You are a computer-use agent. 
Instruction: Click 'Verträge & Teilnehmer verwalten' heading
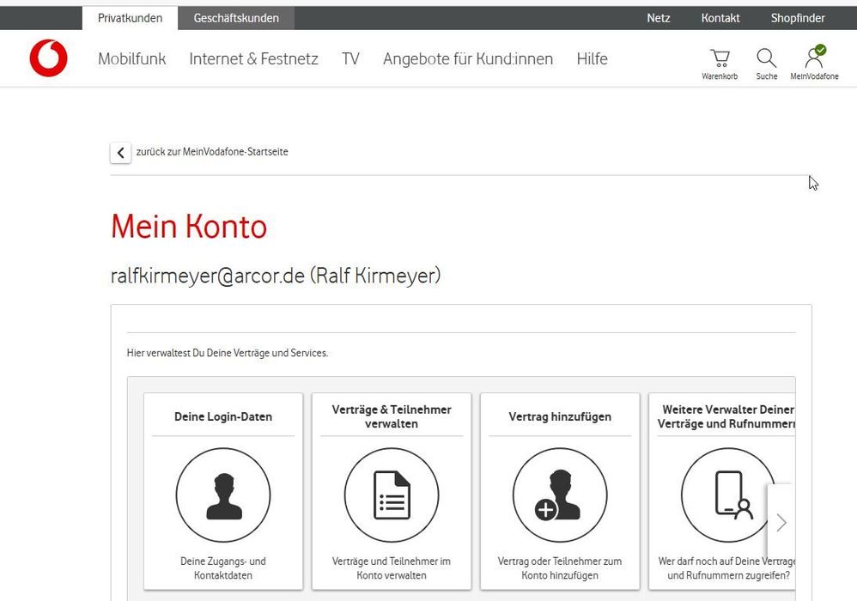392,416
